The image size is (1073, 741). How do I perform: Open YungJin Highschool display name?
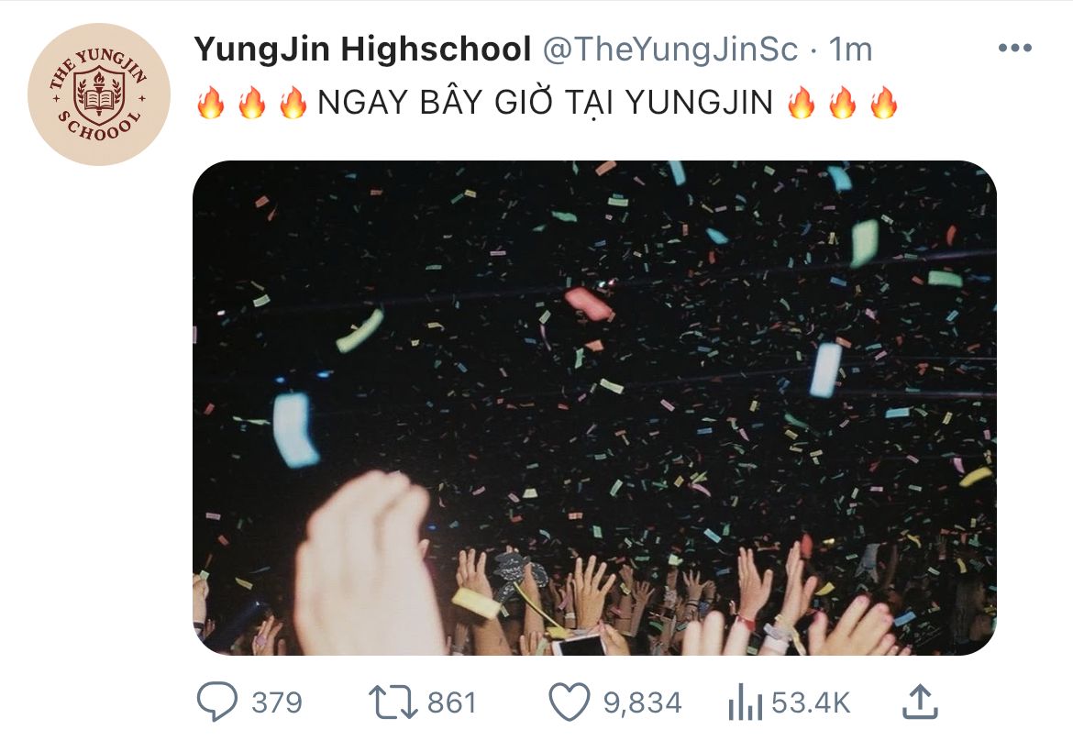tap(362, 50)
